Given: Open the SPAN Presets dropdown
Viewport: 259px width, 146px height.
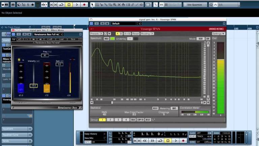Looking at the screenshot, I should (x=96, y=33).
